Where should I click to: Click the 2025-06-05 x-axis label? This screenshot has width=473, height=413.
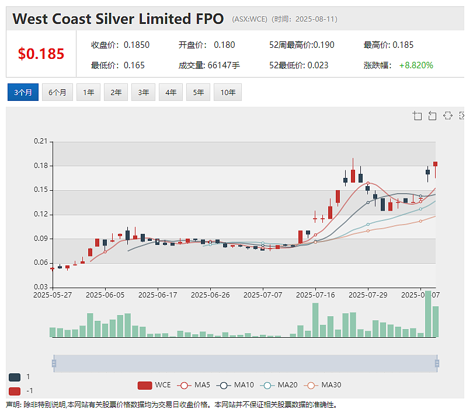105,295
